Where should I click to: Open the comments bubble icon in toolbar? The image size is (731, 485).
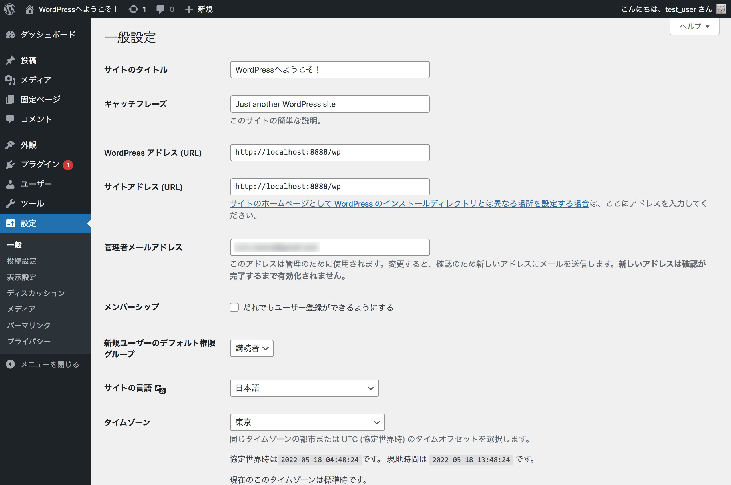pyautogui.click(x=160, y=9)
